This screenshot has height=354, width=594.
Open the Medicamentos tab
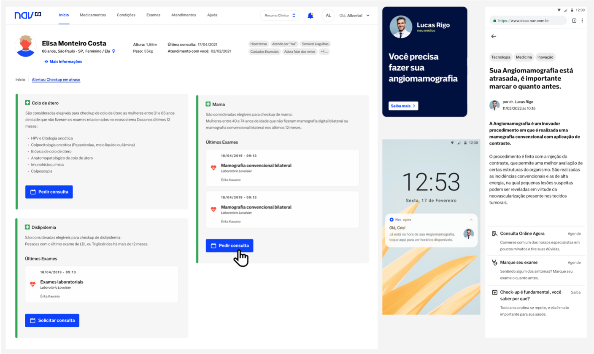tap(93, 15)
